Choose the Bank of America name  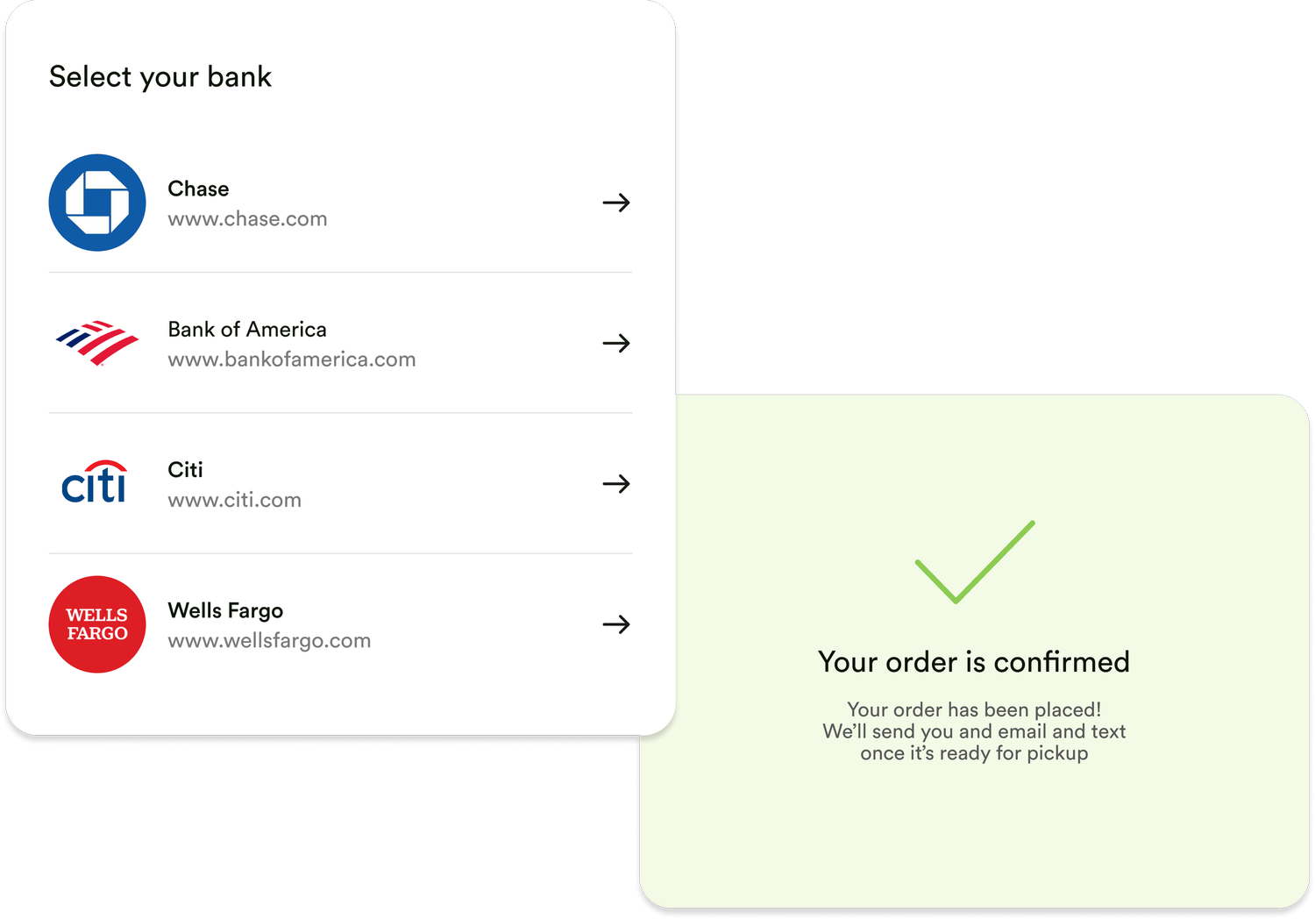pos(247,329)
